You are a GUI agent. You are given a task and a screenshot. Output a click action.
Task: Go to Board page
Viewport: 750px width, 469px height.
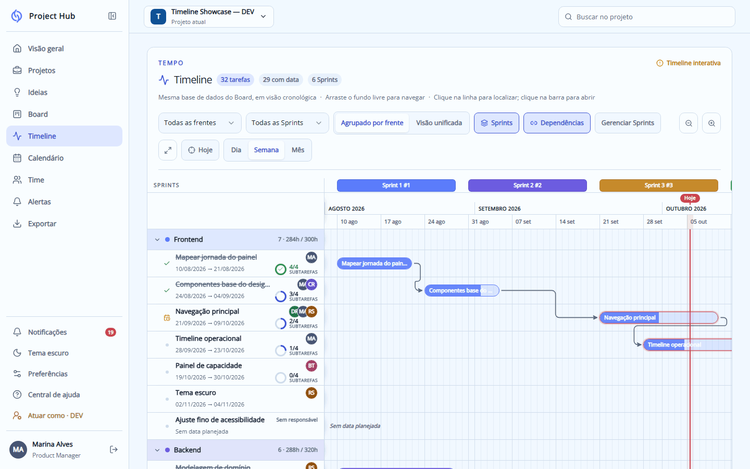click(x=64, y=114)
